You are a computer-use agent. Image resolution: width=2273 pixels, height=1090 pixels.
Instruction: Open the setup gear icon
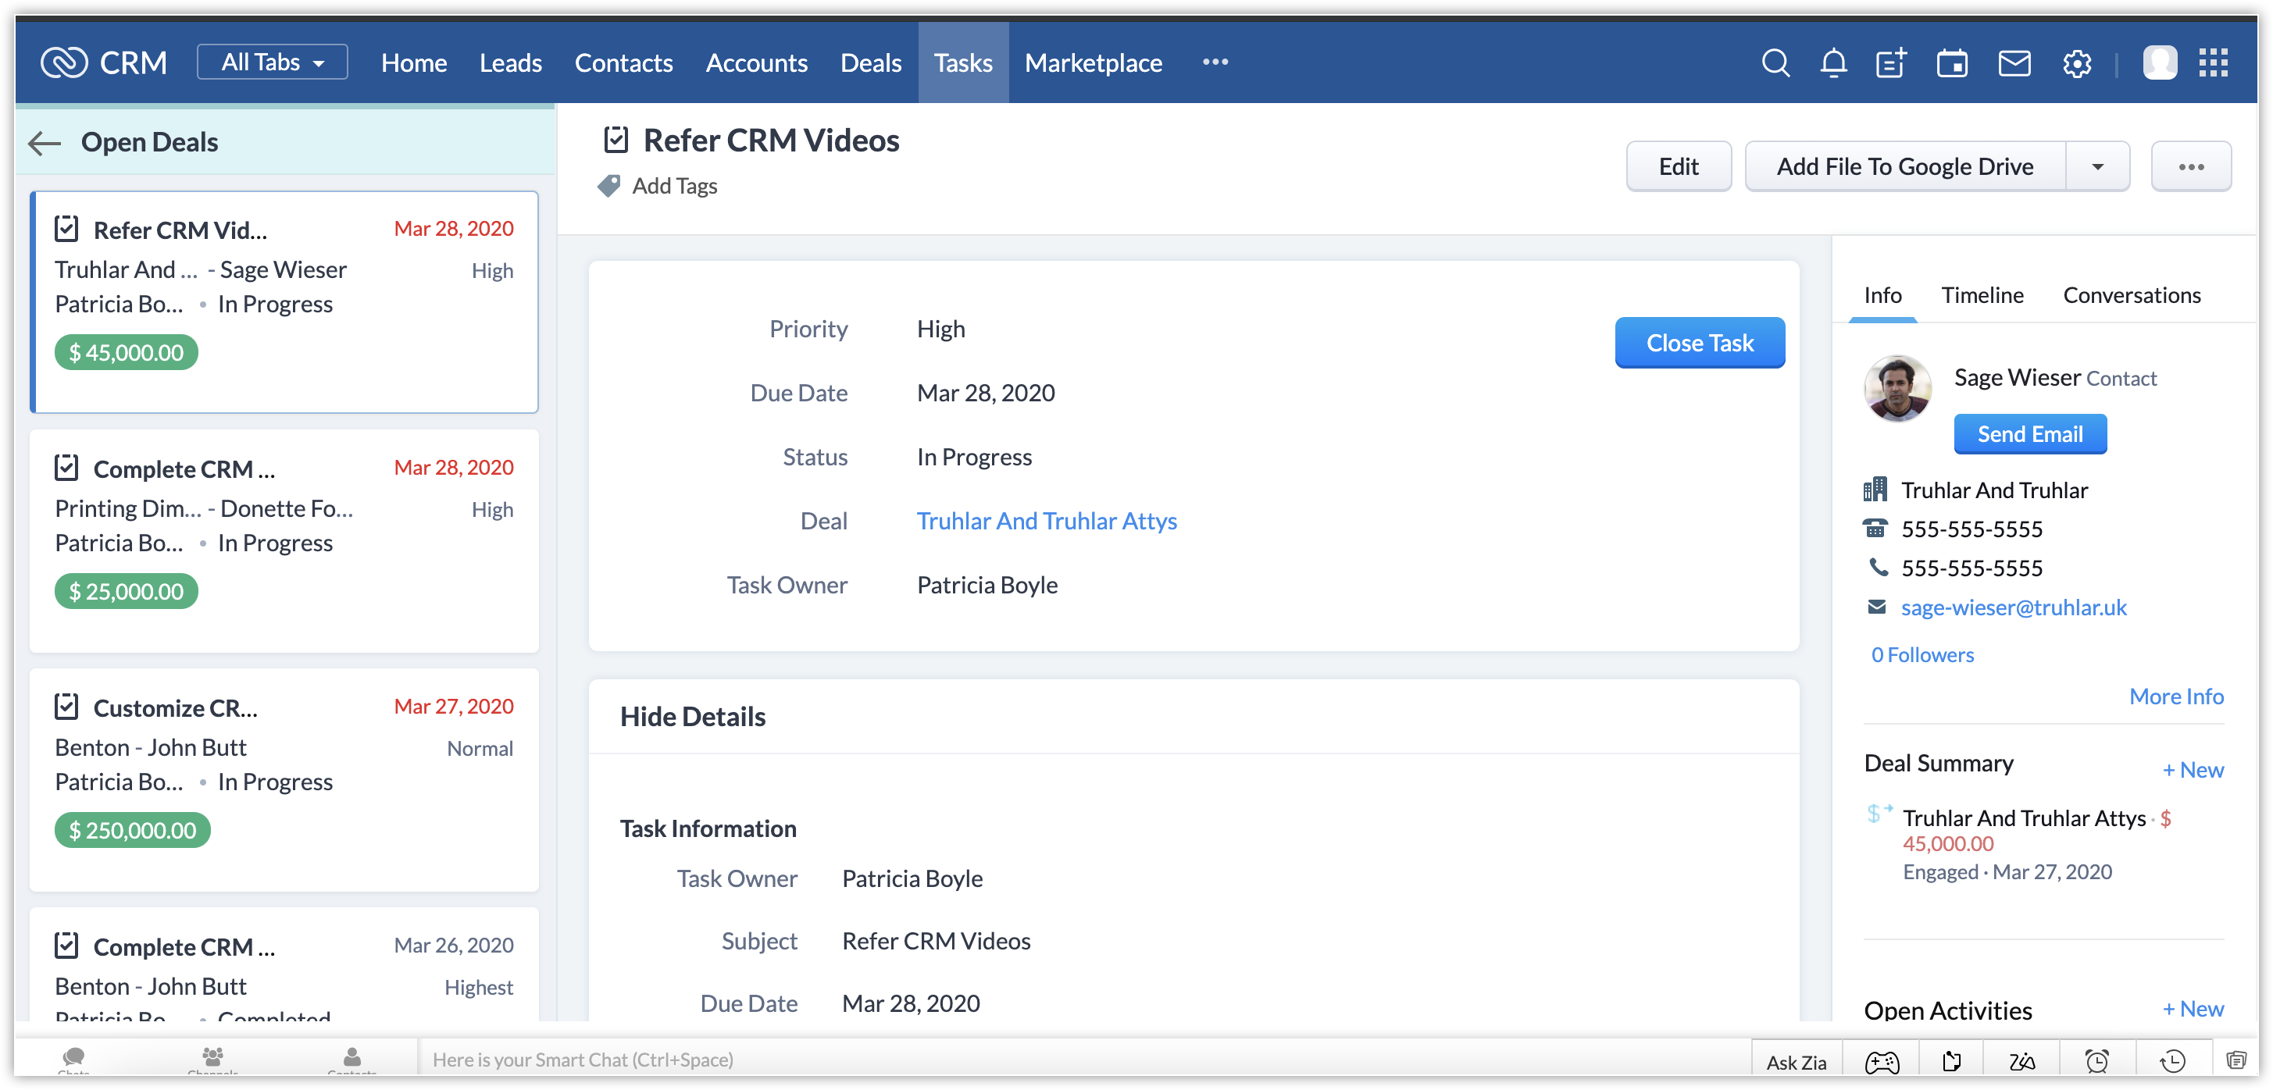click(2076, 63)
